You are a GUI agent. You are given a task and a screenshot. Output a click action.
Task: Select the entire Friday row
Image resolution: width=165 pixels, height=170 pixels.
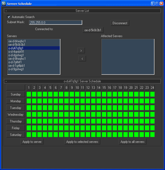pos(16,128)
